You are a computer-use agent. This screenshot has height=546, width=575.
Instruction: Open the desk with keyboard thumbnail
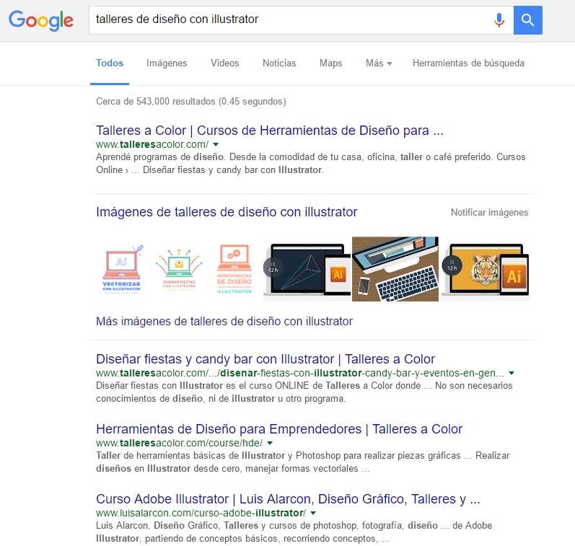tap(395, 269)
